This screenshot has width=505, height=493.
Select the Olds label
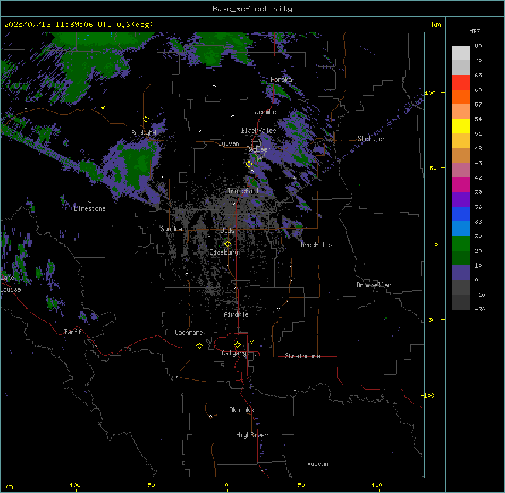click(x=227, y=231)
